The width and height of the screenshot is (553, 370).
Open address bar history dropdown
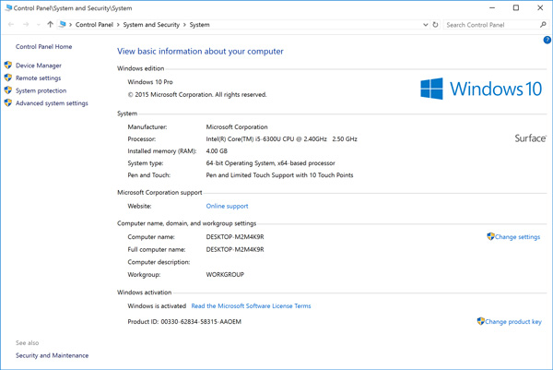coord(425,25)
